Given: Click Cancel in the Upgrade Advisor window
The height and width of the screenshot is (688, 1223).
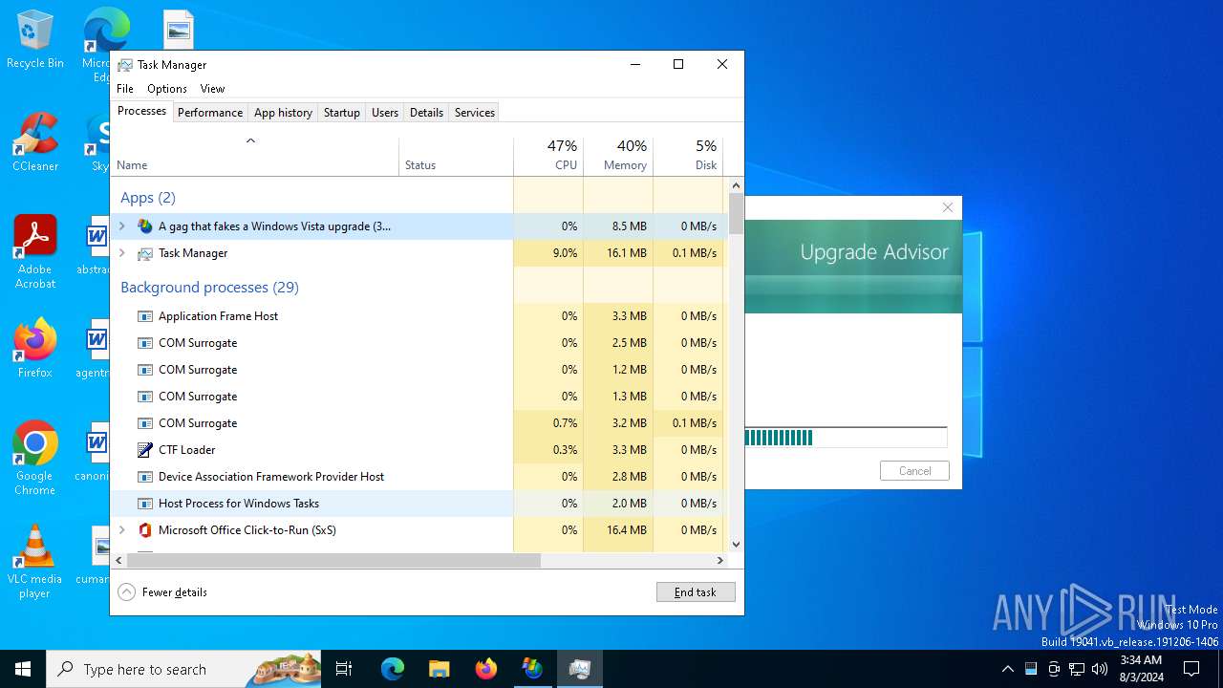Looking at the screenshot, I should [914, 471].
